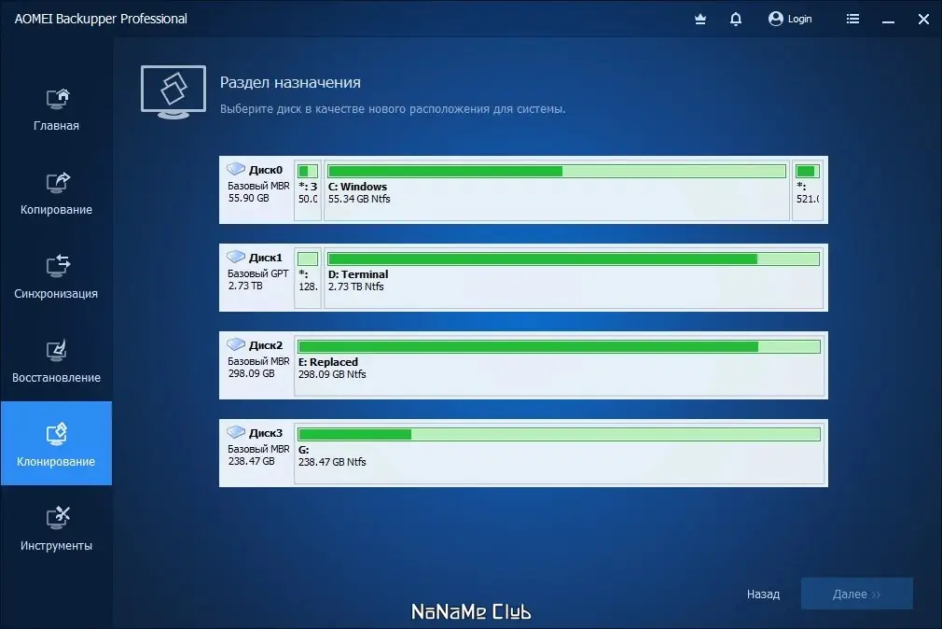Viewport: 942px width, 629px height.
Task: Click the C: Windows partition bar
Action: tap(554, 188)
